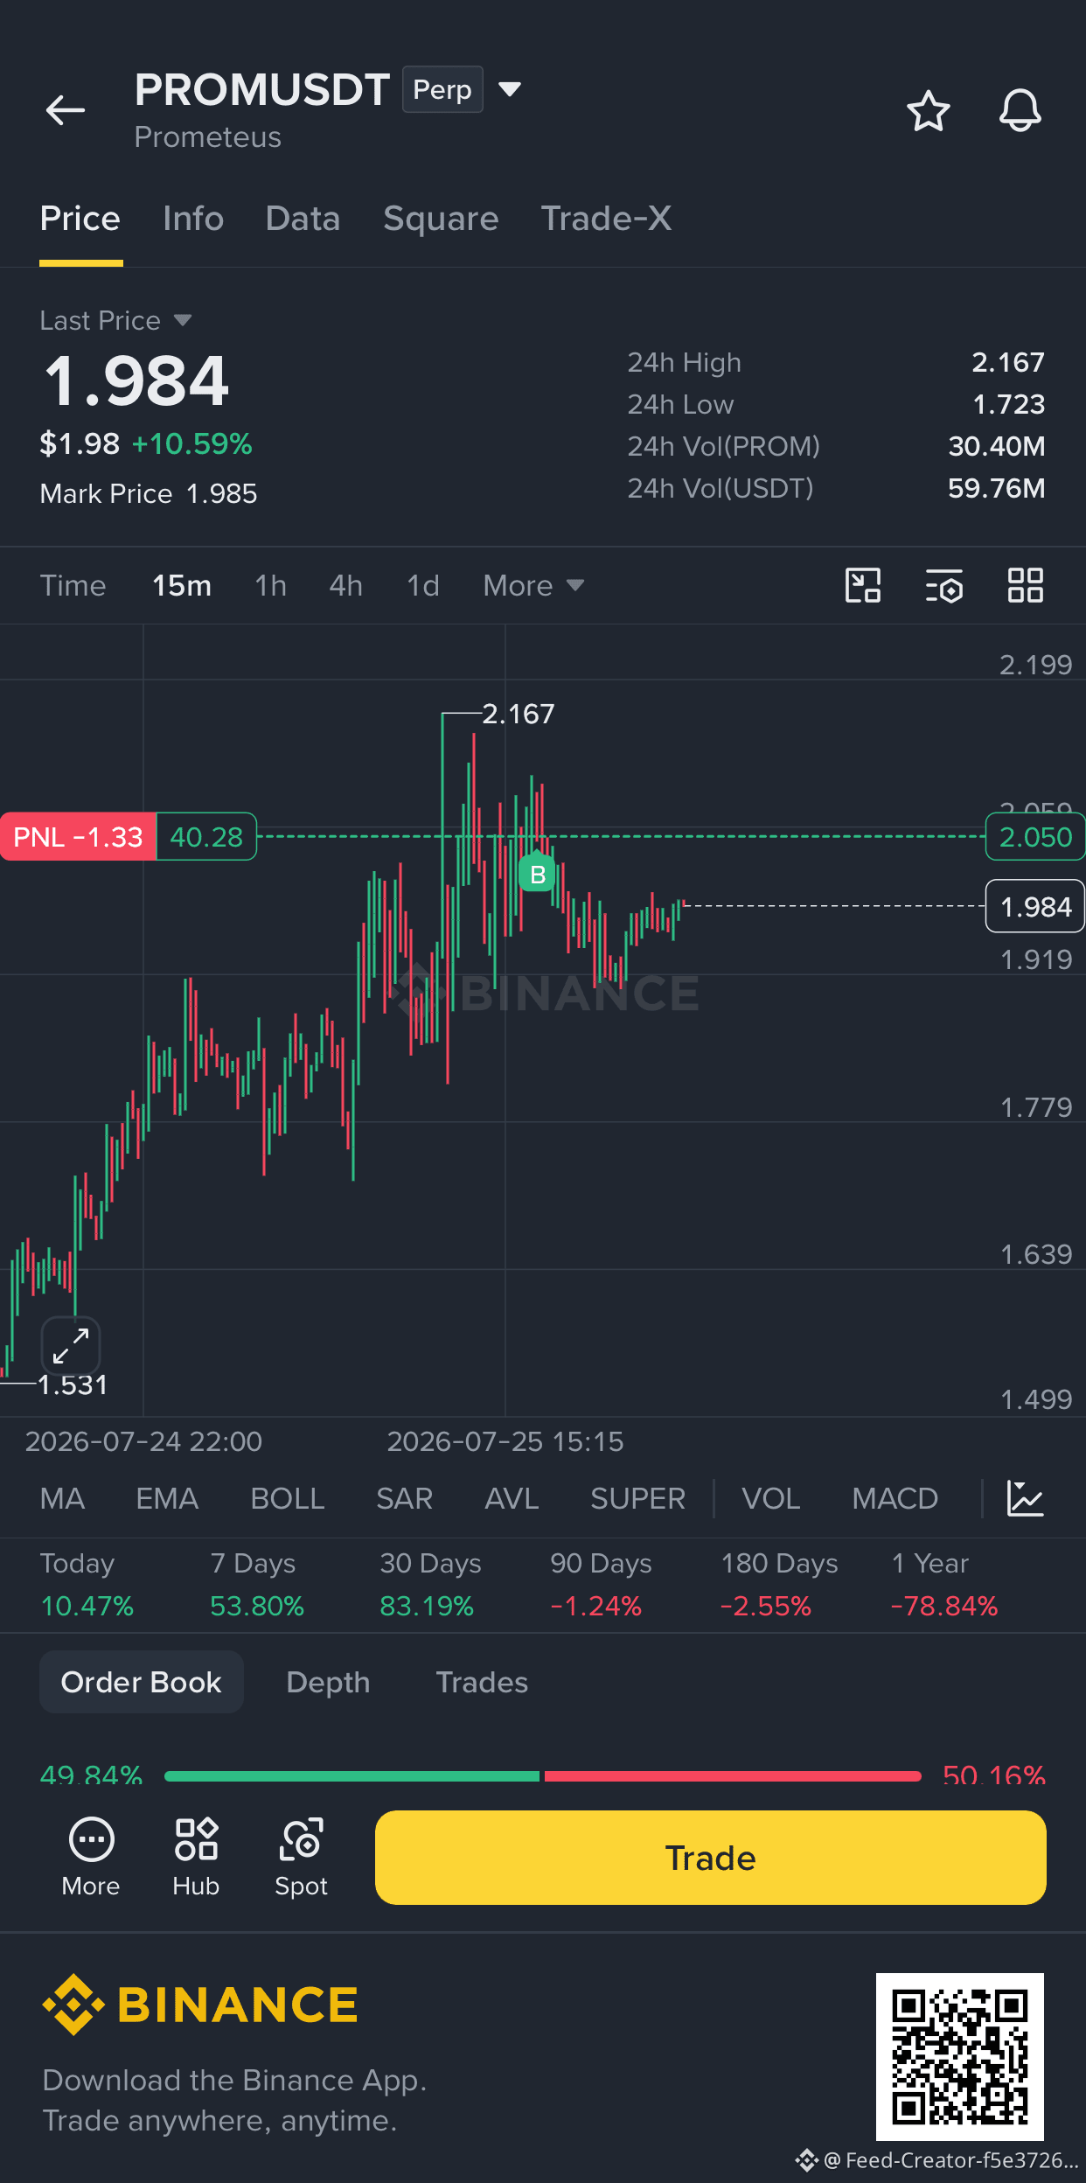Switch to the Trades tab
Screen dimensions: 1086x2183
(482, 1682)
